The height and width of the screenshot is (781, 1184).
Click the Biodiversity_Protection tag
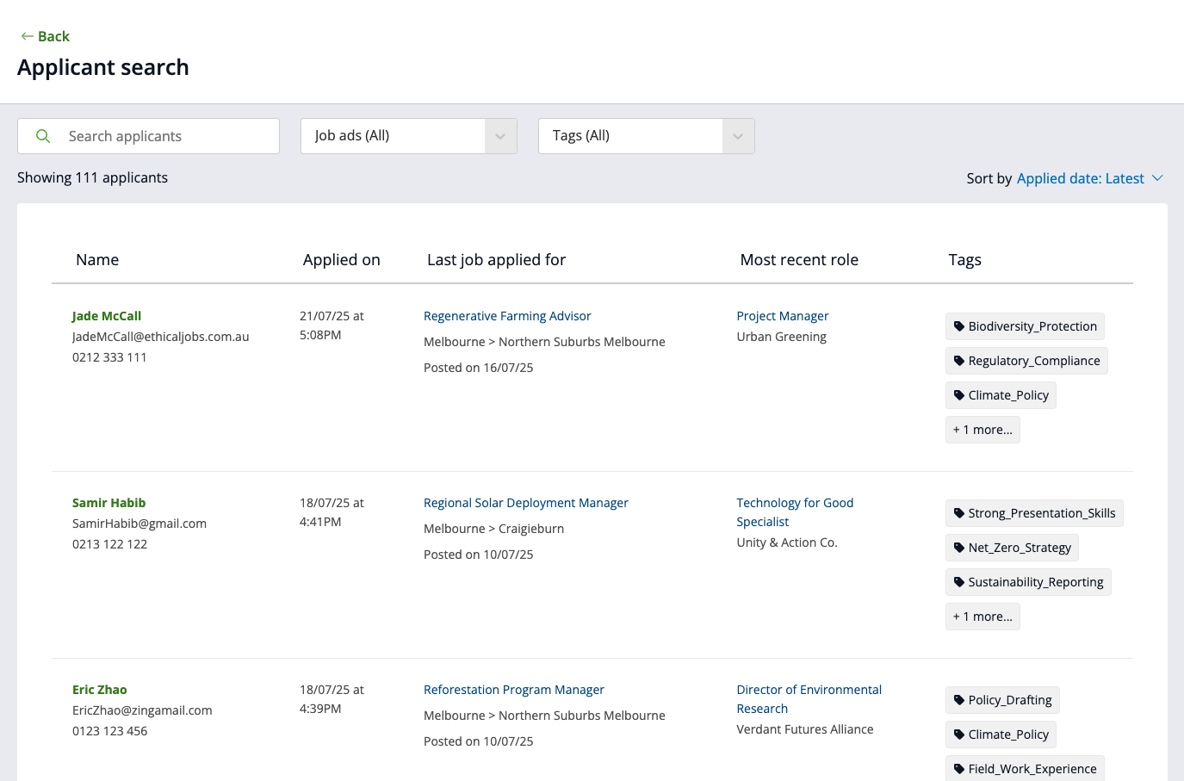click(x=1024, y=326)
